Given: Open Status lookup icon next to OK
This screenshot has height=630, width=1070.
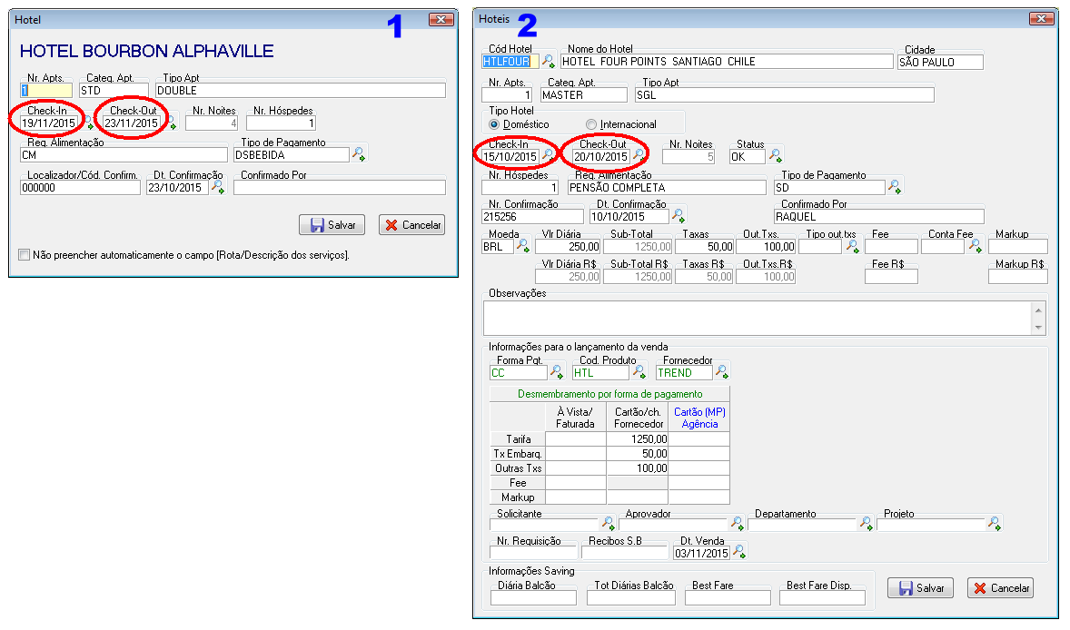Looking at the screenshot, I should point(775,156).
